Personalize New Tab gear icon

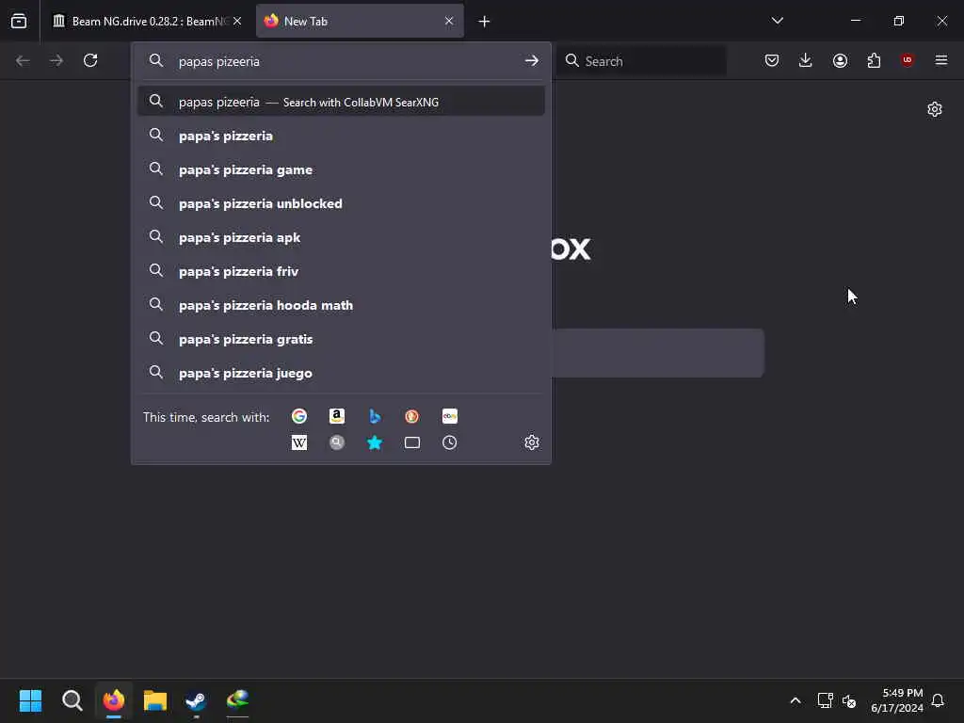[x=935, y=109]
